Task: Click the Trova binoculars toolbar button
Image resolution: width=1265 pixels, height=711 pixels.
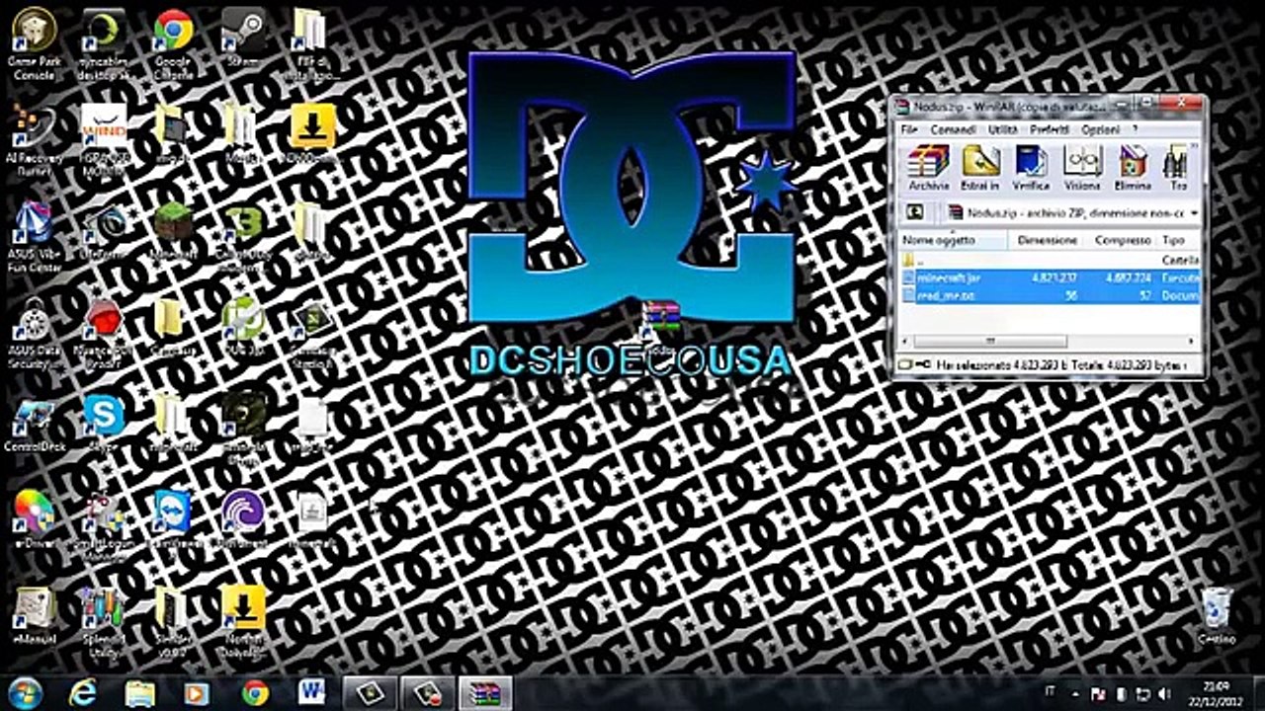Action: [1177, 168]
